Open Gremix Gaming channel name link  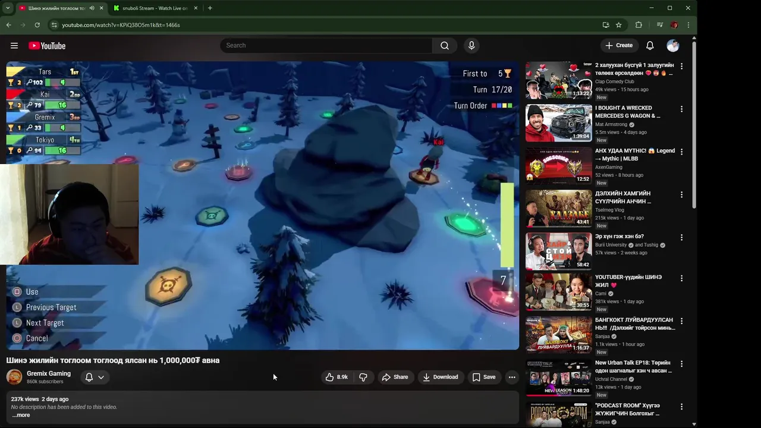[x=49, y=373]
